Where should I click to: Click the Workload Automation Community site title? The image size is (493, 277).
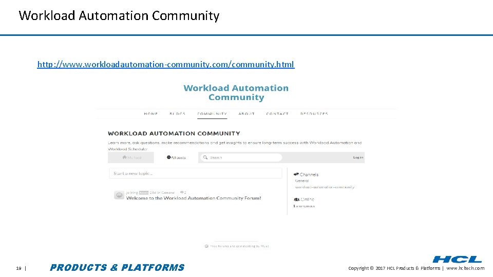(x=236, y=93)
